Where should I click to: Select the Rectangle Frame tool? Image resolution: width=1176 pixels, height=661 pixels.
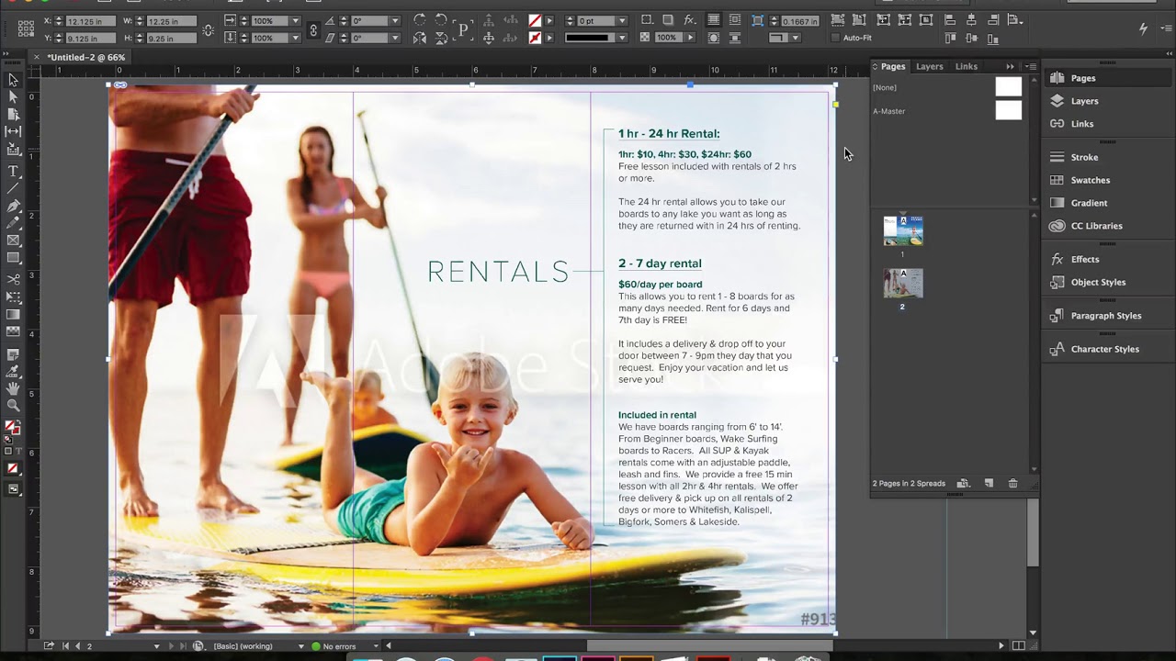coord(13,240)
